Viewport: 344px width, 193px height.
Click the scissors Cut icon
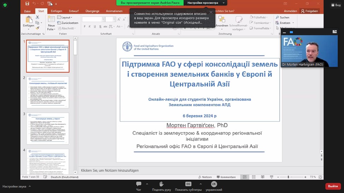pyautogui.click(x=37, y=17)
